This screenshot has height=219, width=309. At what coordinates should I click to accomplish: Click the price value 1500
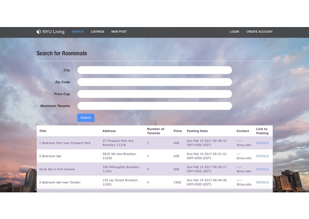point(177,183)
